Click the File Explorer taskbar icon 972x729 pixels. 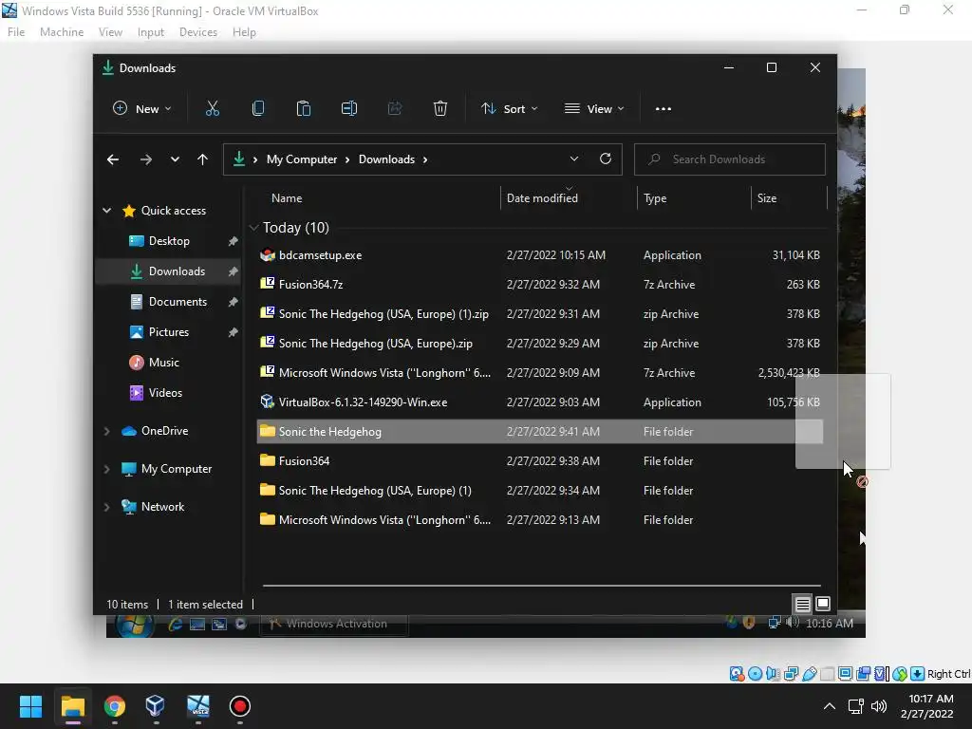(x=72, y=706)
